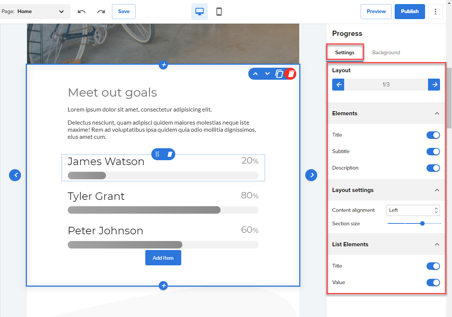Image resolution: width=452 pixels, height=317 pixels.
Task: Open the Background tab
Action: coord(386,52)
